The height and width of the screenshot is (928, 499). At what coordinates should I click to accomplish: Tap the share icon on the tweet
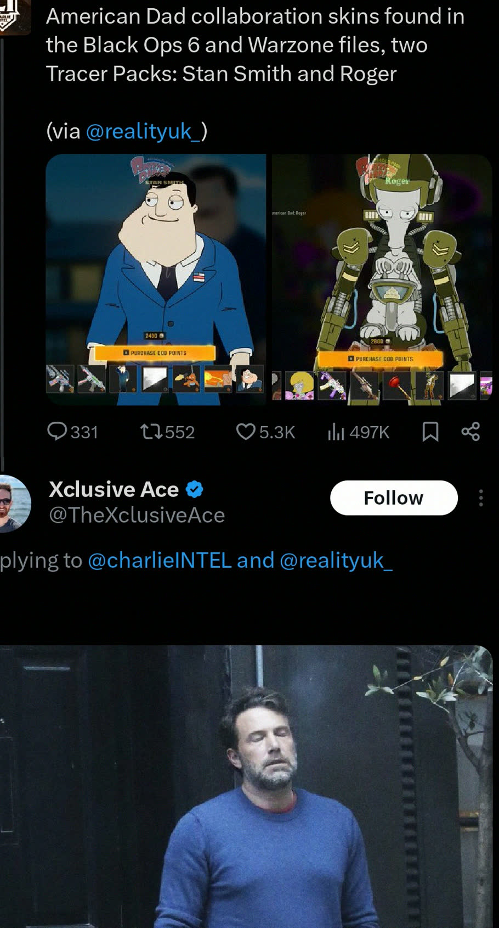(x=470, y=432)
